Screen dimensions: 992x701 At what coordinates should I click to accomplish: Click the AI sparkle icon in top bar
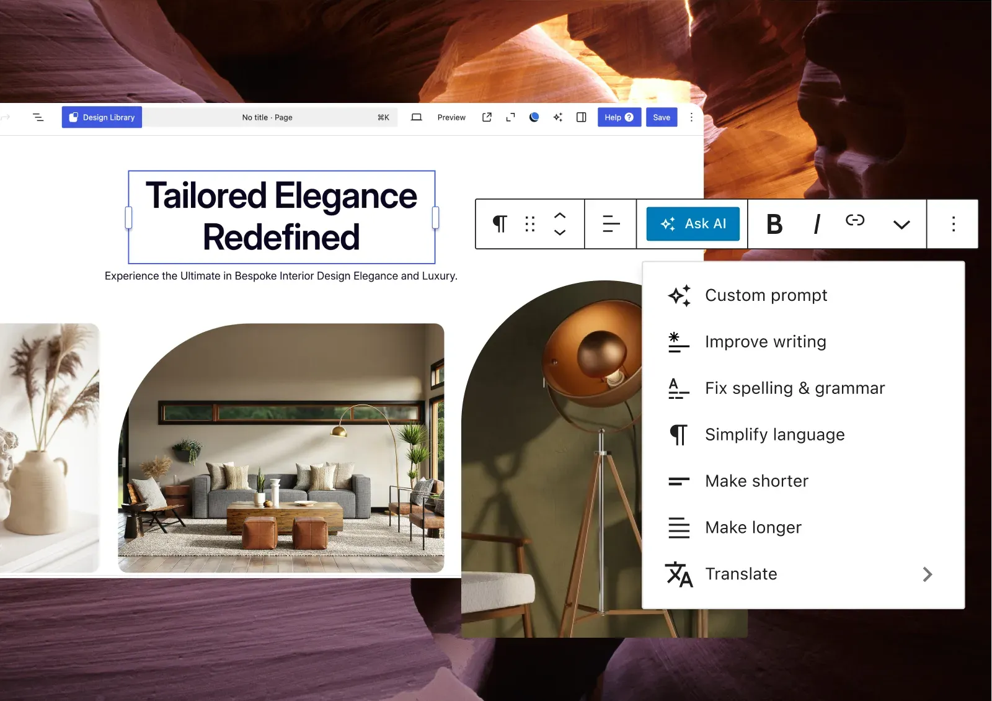tap(557, 117)
